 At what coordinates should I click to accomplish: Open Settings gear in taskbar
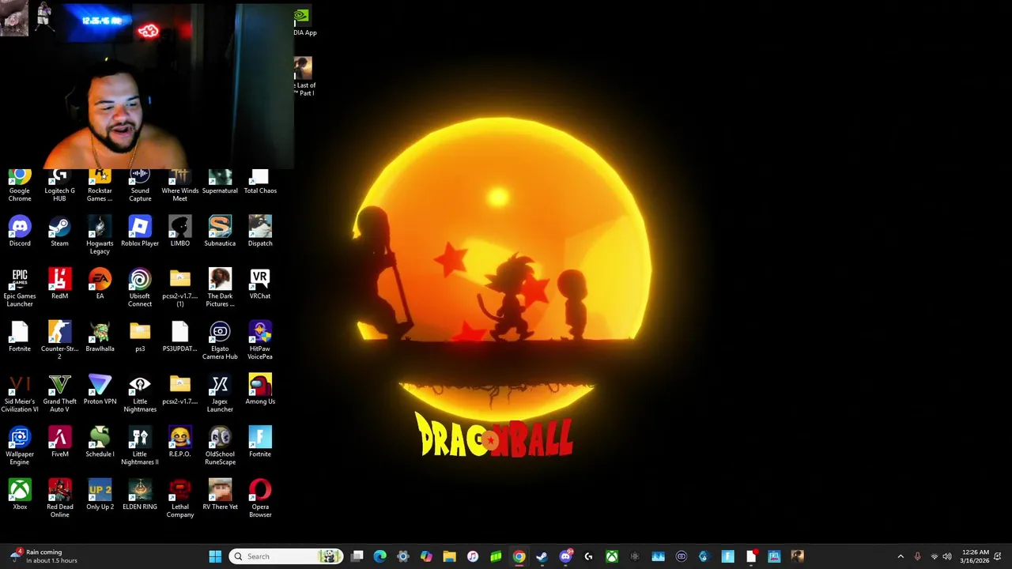pyautogui.click(x=403, y=556)
